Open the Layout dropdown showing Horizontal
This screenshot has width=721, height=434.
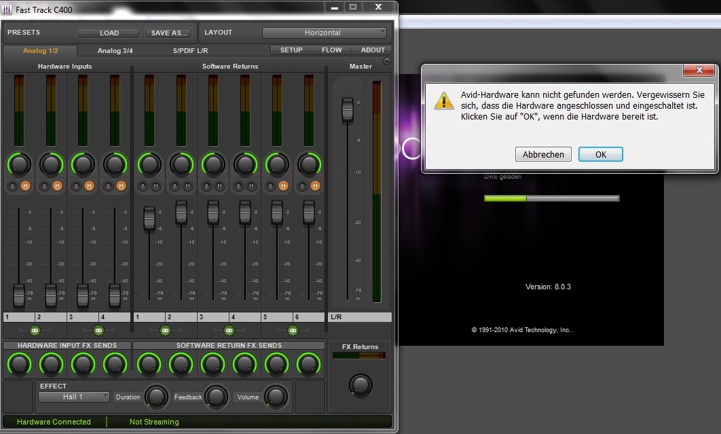click(x=324, y=33)
